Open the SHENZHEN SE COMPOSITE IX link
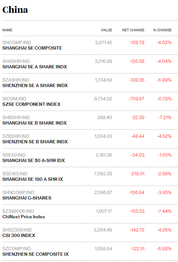The width and height of the screenshot is (178, 262). click(36, 254)
